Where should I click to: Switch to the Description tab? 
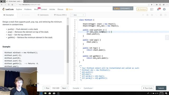tap(9, 15)
